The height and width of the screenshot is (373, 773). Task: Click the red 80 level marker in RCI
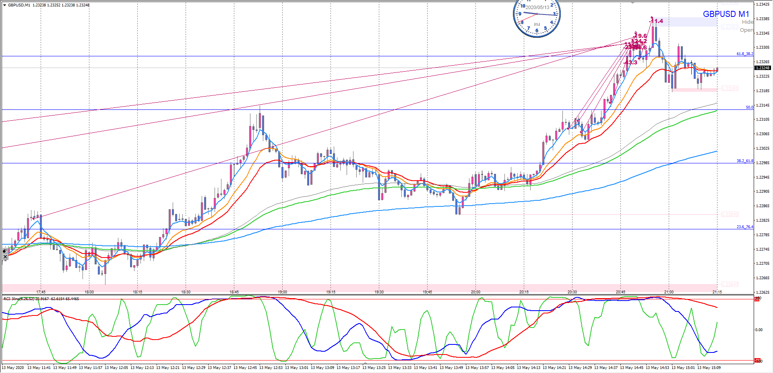757,299
